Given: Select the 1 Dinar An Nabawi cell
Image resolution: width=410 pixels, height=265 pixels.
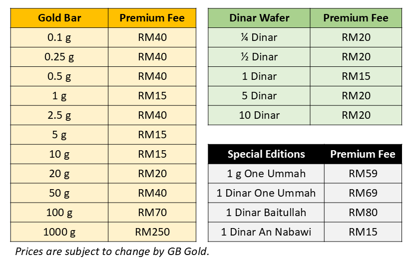Looking at the screenshot, I should coord(266,232).
